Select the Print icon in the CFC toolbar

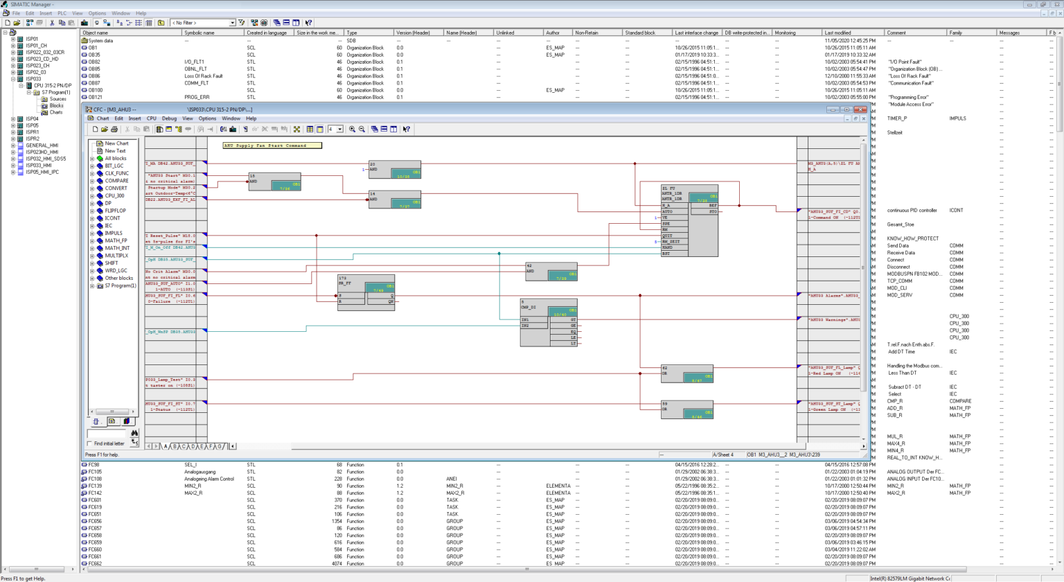(x=115, y=129)
